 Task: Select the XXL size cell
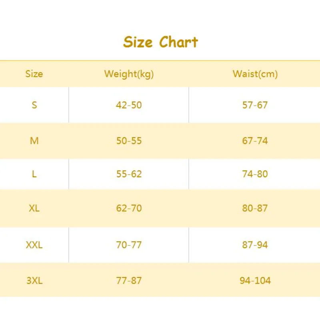(x=34, y=245)
